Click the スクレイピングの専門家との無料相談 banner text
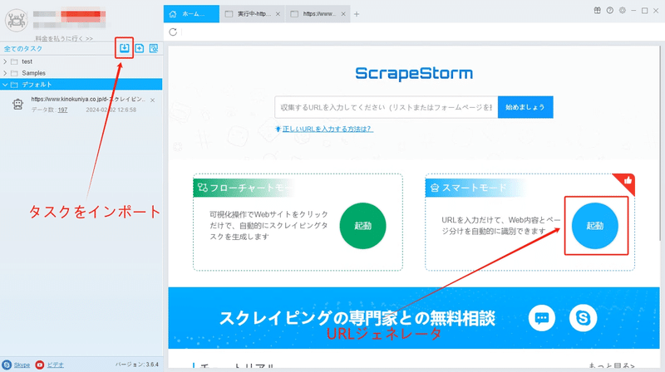Image resolution: width=665 pixels, height=372 pixels. point(357,318)
